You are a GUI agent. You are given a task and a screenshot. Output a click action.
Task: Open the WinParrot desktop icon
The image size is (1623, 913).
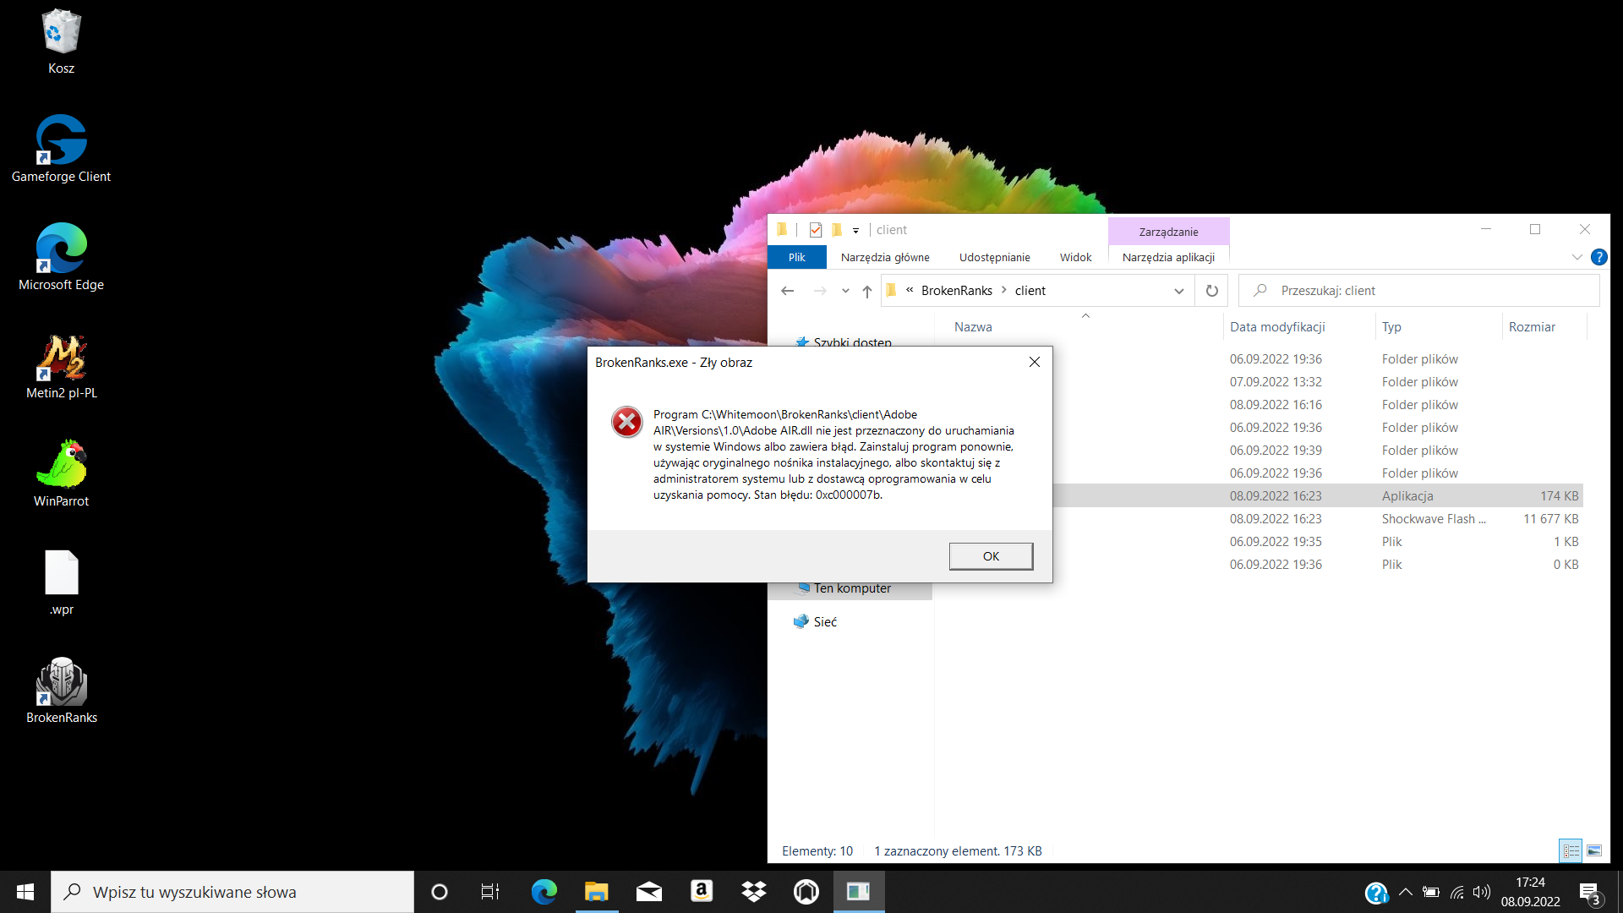[61, 473]
